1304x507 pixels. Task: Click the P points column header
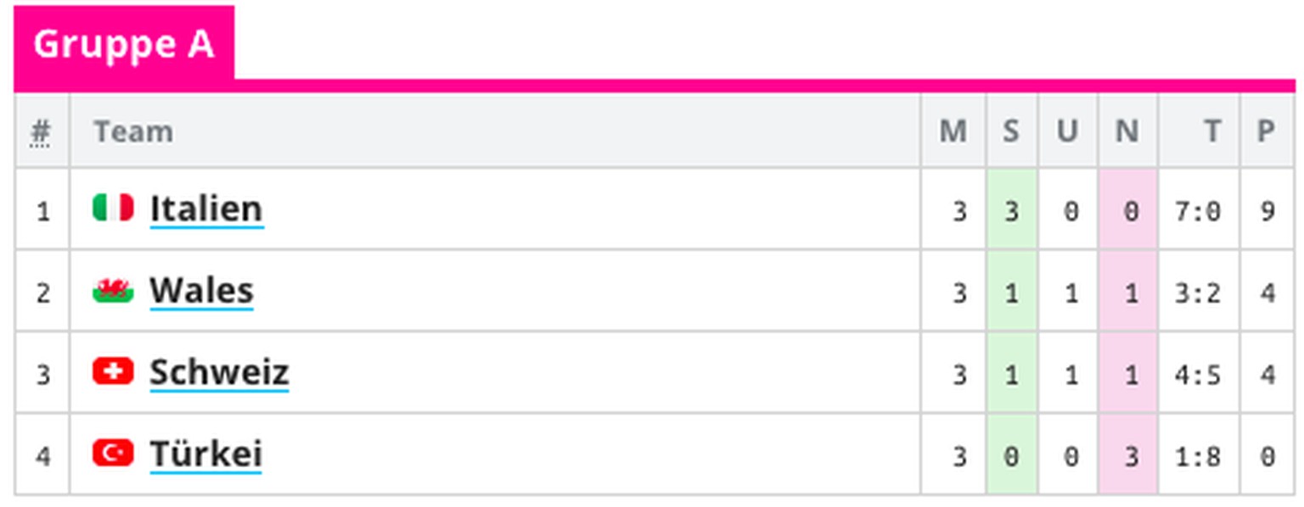(1266, 131)
